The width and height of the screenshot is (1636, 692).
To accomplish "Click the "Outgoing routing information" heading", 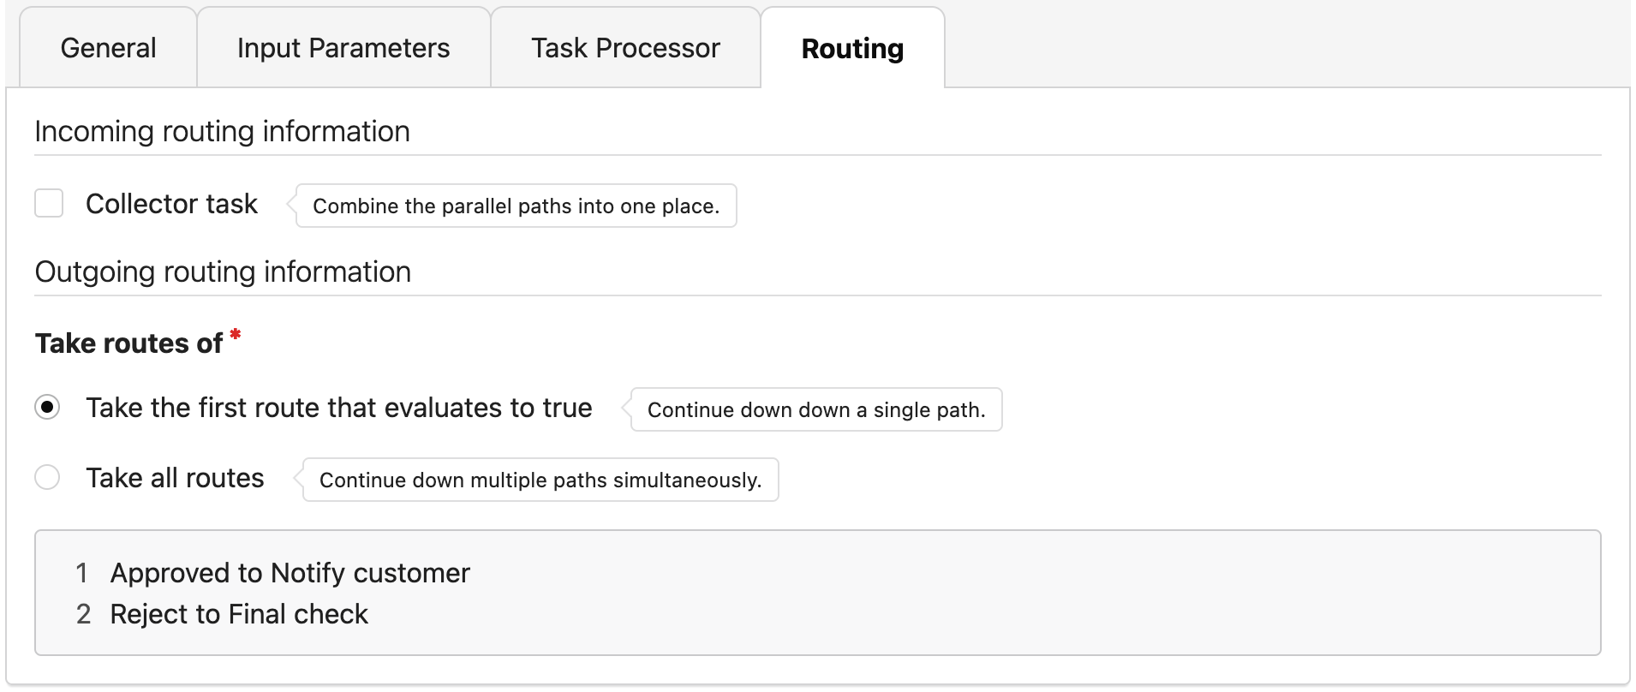I will point(223,272).
